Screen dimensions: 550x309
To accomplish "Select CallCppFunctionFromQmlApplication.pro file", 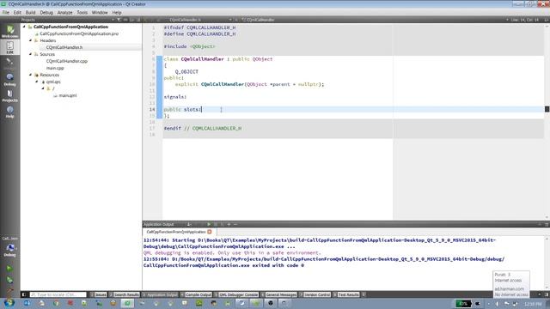I will click(79, 33).
